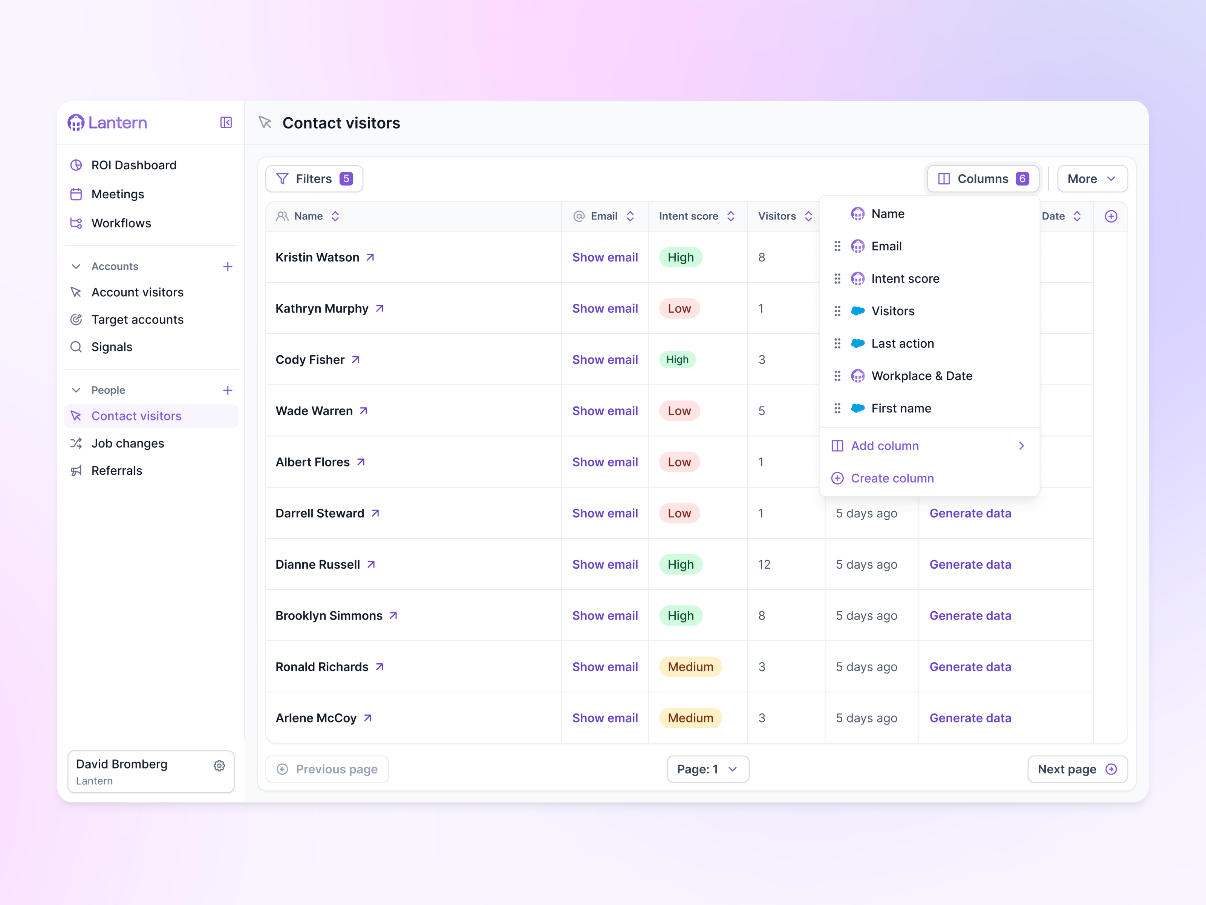Screen dimensions: 1206x905
Task: Open the Page: 1 dropdown
Action: (x=708, y=769)
